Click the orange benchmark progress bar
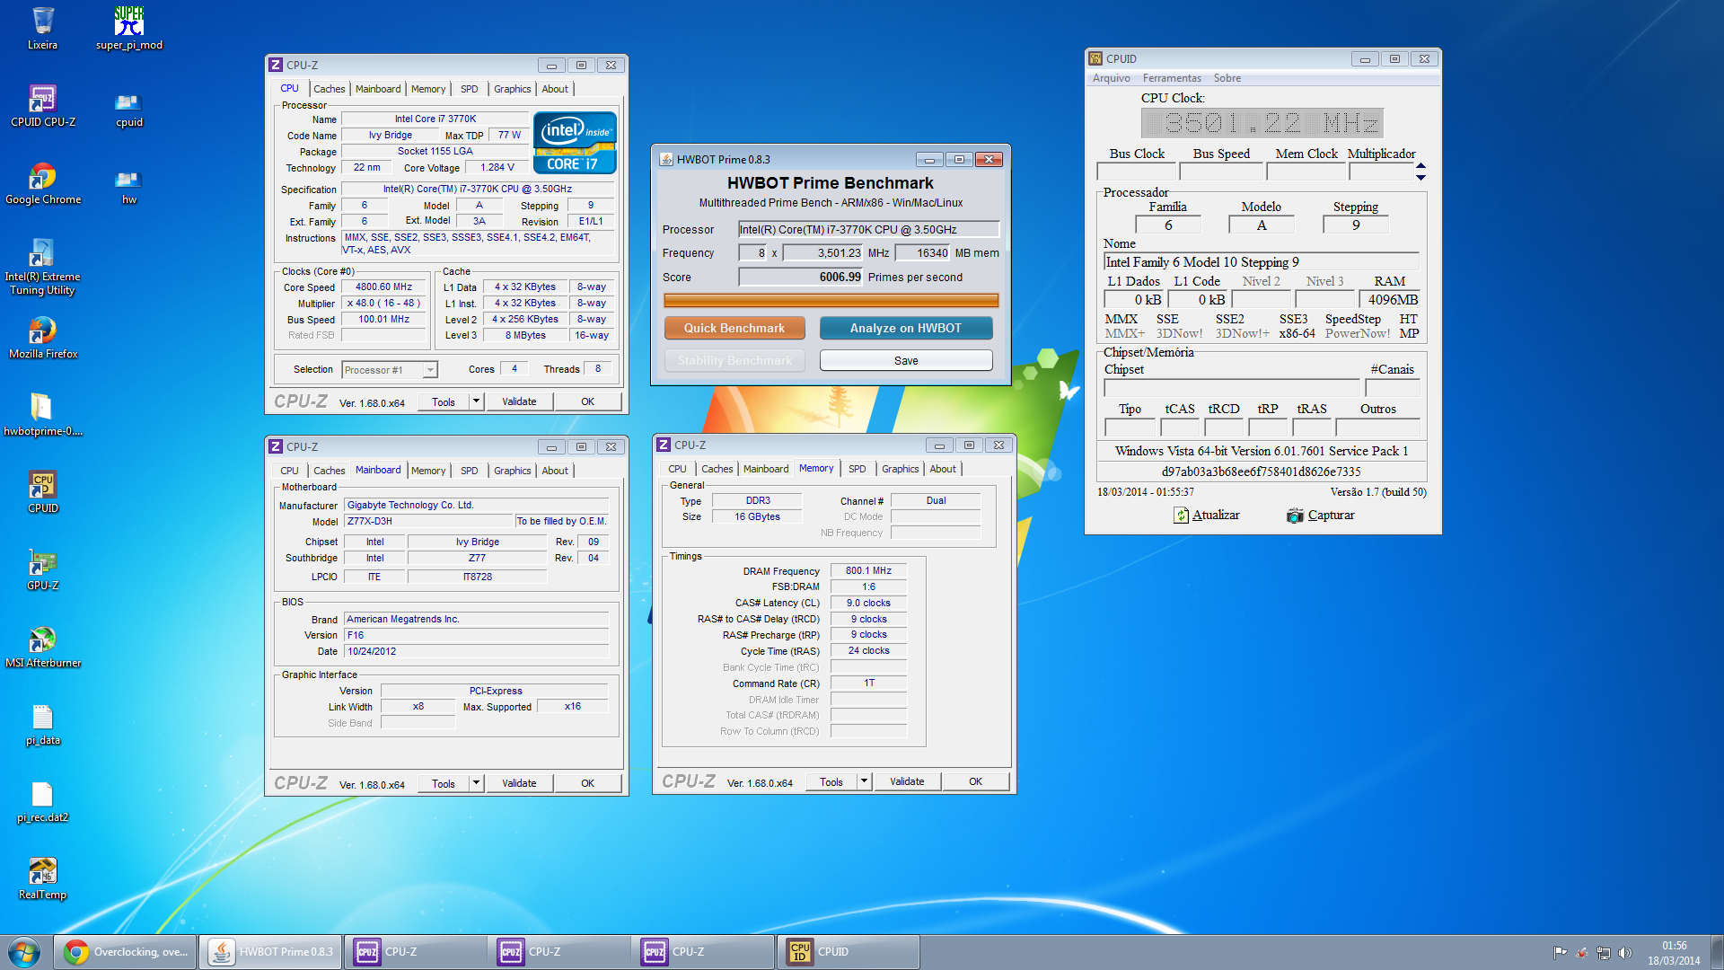The image size is (1724, 970). tap(831, 300)
